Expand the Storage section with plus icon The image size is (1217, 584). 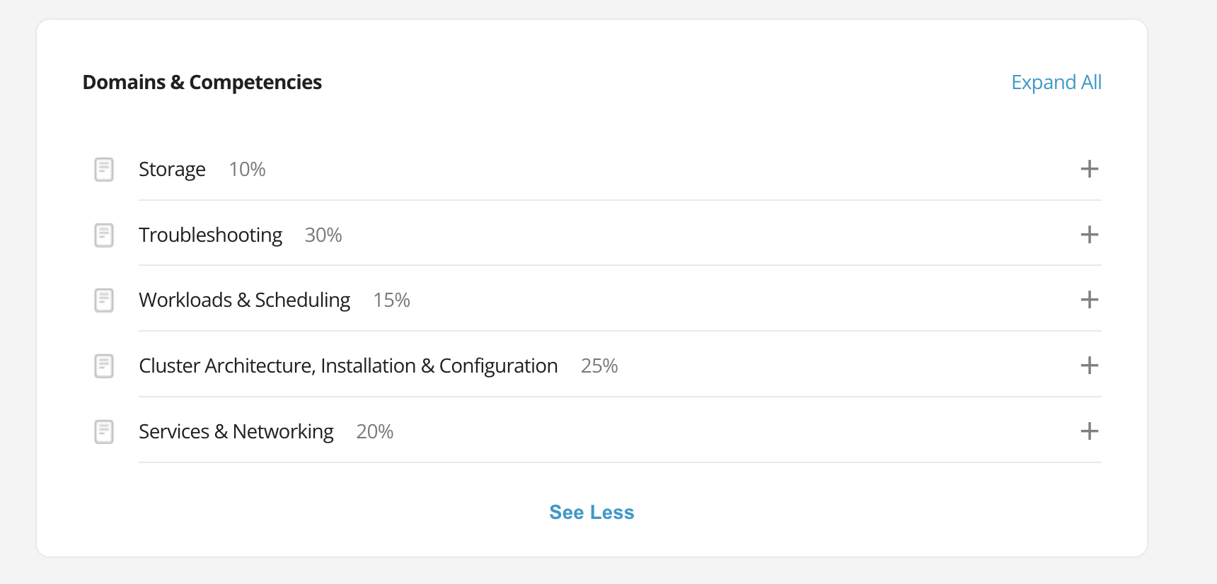point(1090,169)
